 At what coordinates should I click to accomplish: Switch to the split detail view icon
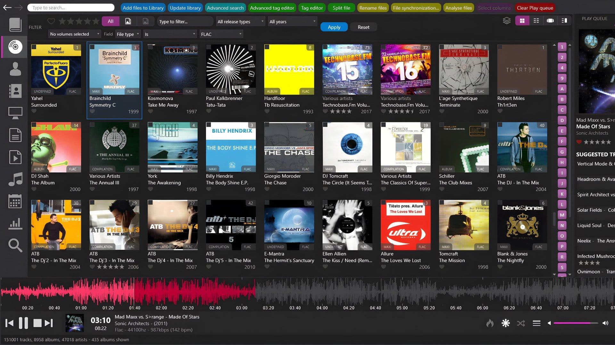[564, 21]
